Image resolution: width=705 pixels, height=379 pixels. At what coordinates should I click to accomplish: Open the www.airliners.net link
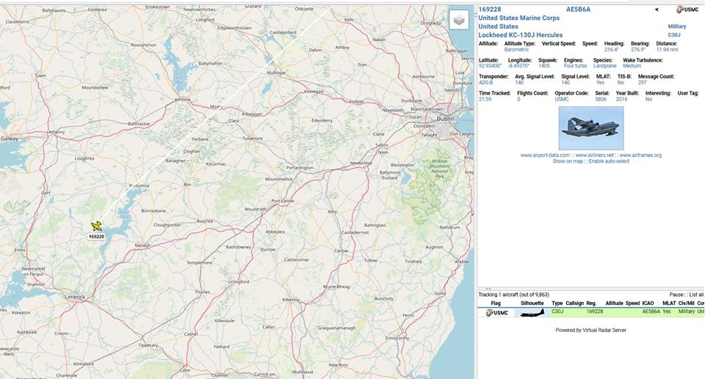(594, 155)
